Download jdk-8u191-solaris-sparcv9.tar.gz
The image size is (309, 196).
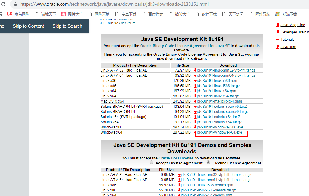(x=223, y=112)
